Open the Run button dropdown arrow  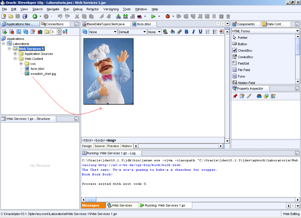tap(159, 16)
